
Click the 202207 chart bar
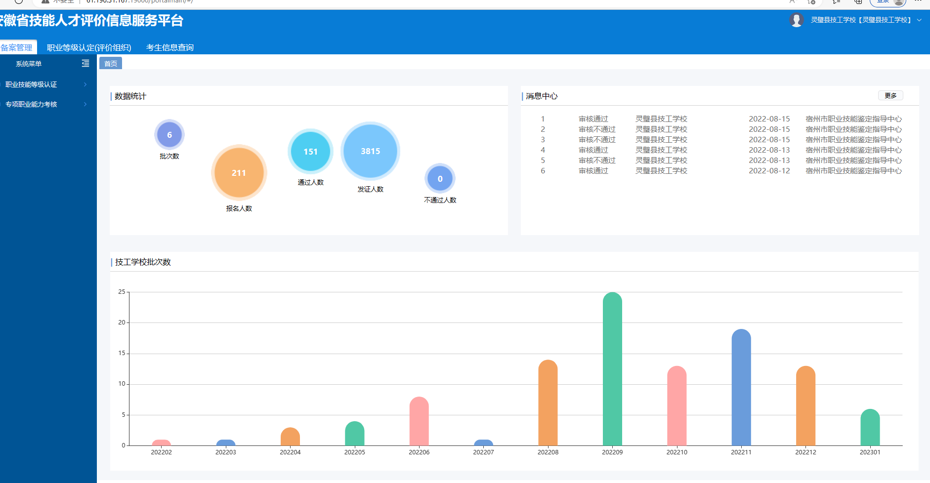(483, 443)
